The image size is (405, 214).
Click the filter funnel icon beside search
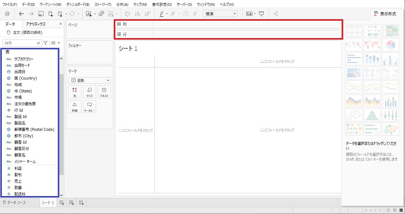coord(45,43)
